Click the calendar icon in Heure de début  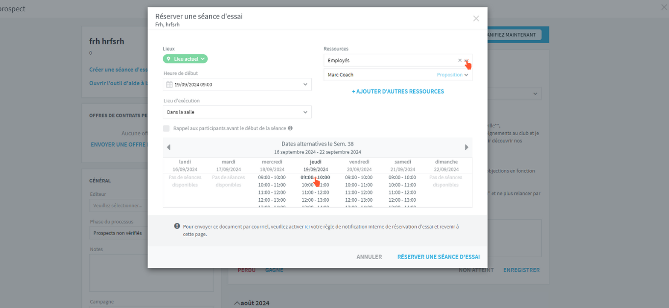click(169, 84)
